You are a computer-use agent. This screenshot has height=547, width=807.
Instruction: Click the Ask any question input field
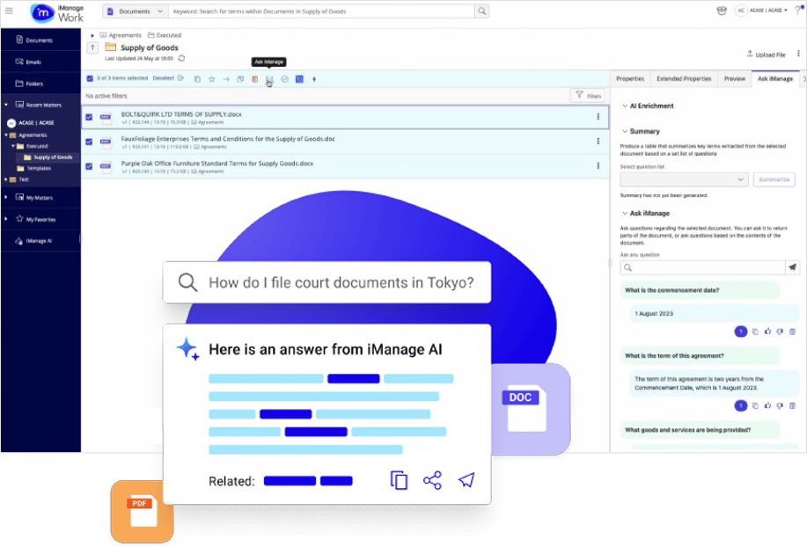pyautogui.click(x=702, y=267)
